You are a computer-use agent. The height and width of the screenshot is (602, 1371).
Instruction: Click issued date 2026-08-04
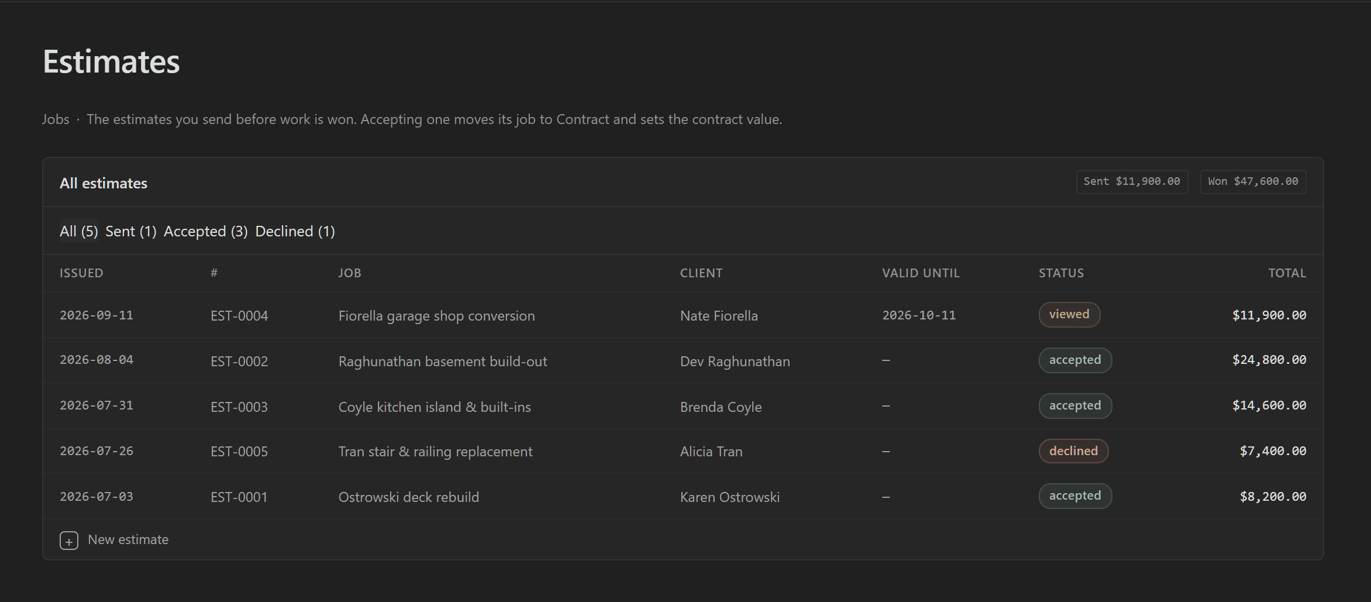(x=97, y=360)
